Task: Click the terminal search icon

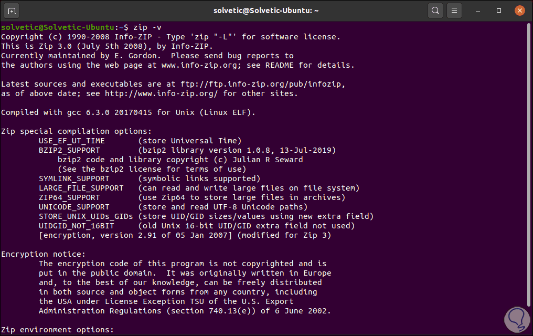Action: coord(435,10)
